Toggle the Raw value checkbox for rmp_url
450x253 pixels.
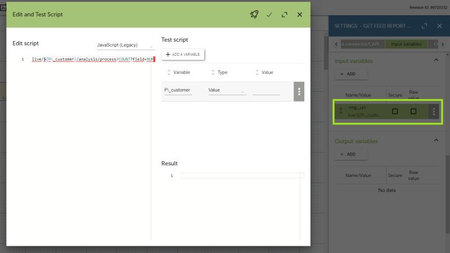pyautogui.click(x=413, y=111)
